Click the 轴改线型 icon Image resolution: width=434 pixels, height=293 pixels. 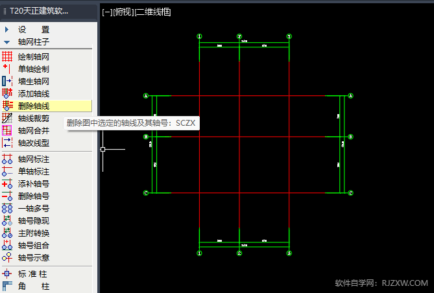(7, 143)
